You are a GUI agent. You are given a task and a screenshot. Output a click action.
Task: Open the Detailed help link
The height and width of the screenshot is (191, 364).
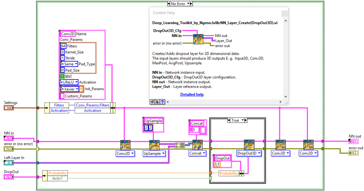click(x=192, y=94)
